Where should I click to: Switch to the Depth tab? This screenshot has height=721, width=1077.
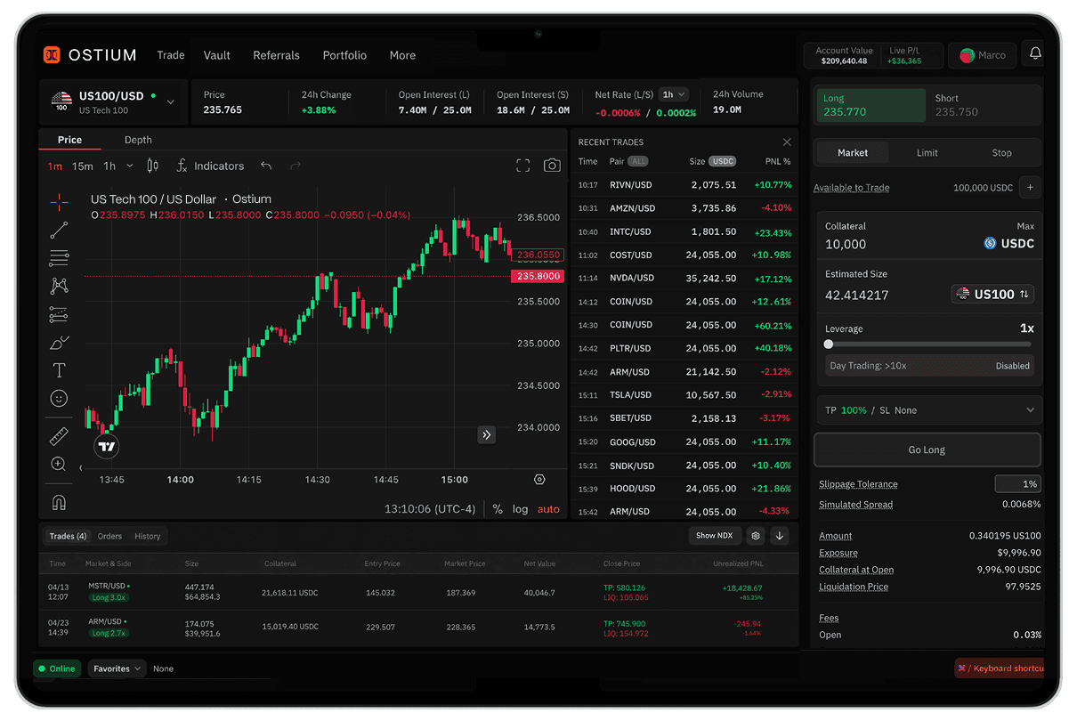pos(138,140)
